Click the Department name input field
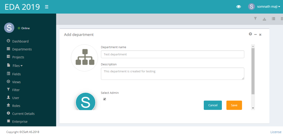Image resolution: width=283 pixels, height=137 pixels. pyautogui.click(x=172, y=54)
